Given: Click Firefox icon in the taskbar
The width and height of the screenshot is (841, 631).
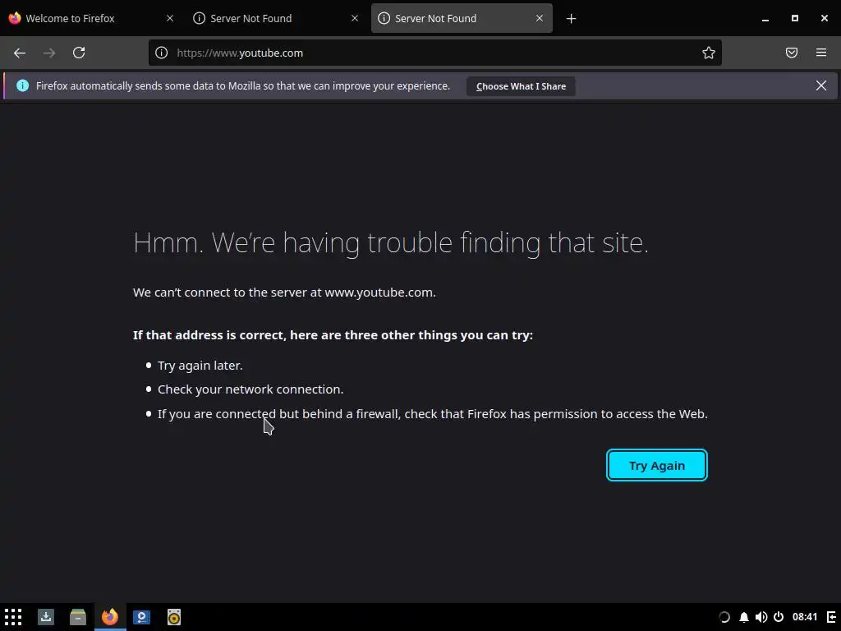Looking at the screenshot, I should [110, 617].
